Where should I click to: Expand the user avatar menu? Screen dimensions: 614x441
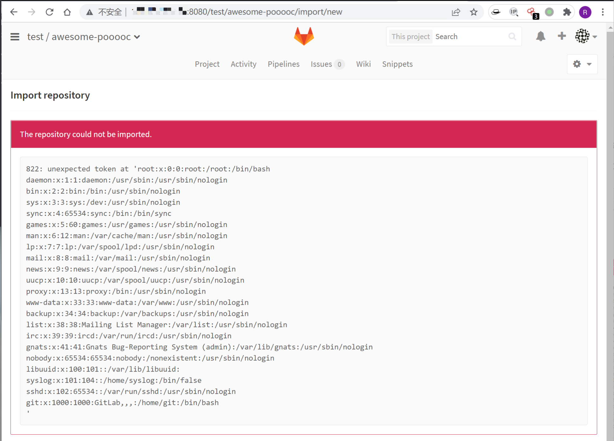click(586, 36)
